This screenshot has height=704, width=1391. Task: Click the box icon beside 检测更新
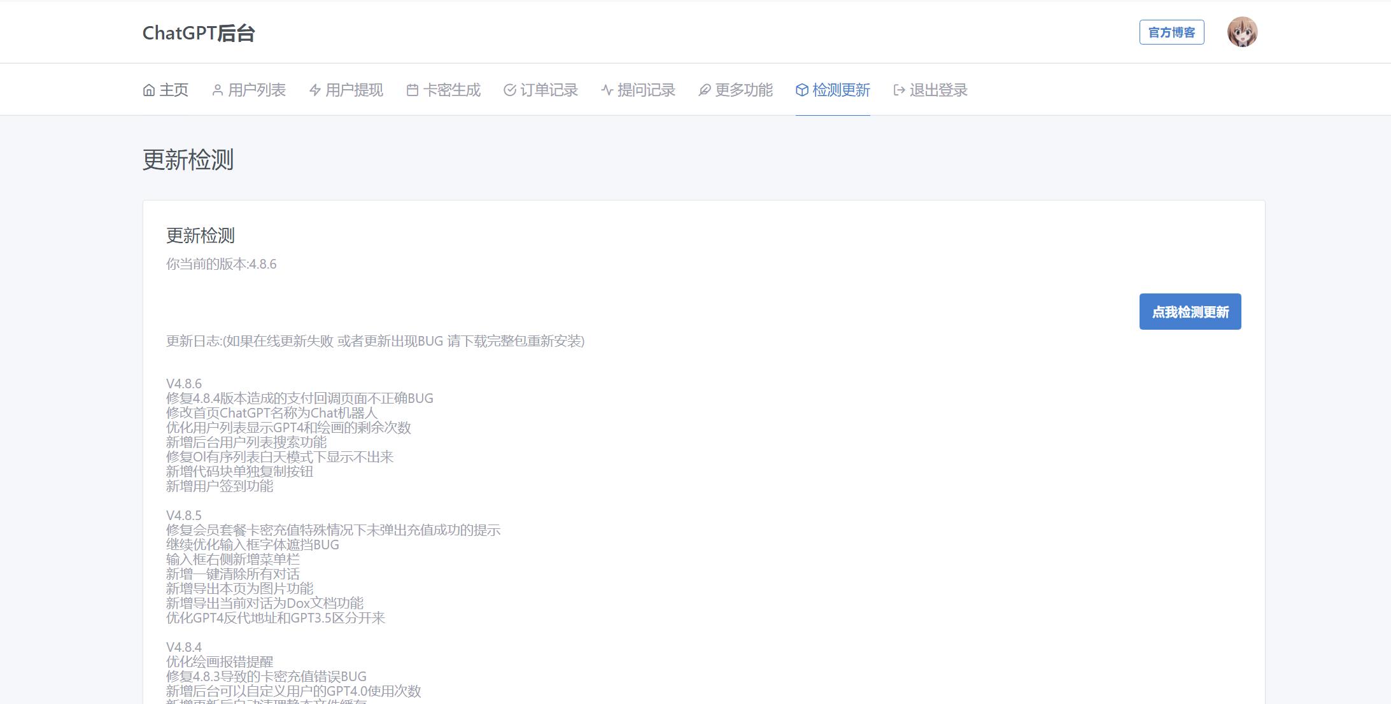[x=802, y=90]
